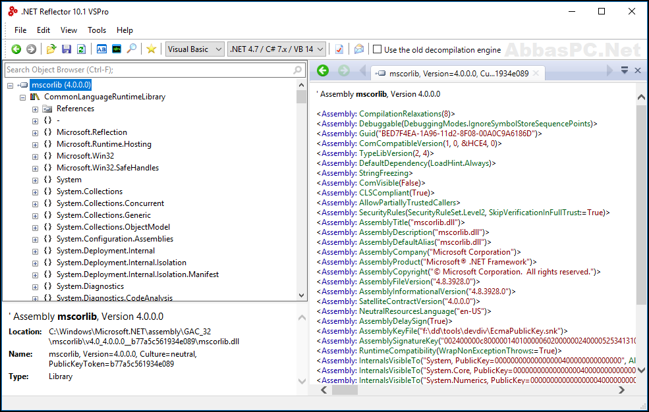Click the code pane scroll right arrow
Screen dimensions: 649x412
[621, 390]
